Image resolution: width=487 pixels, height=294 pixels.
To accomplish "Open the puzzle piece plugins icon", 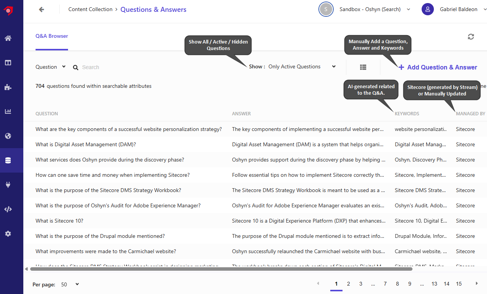I will [x=8, y=87].
